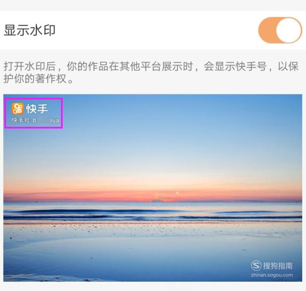This screenshot has width=306, height=291.
Task: Click the sunset beach preview image
Action: tap(153, 188)
